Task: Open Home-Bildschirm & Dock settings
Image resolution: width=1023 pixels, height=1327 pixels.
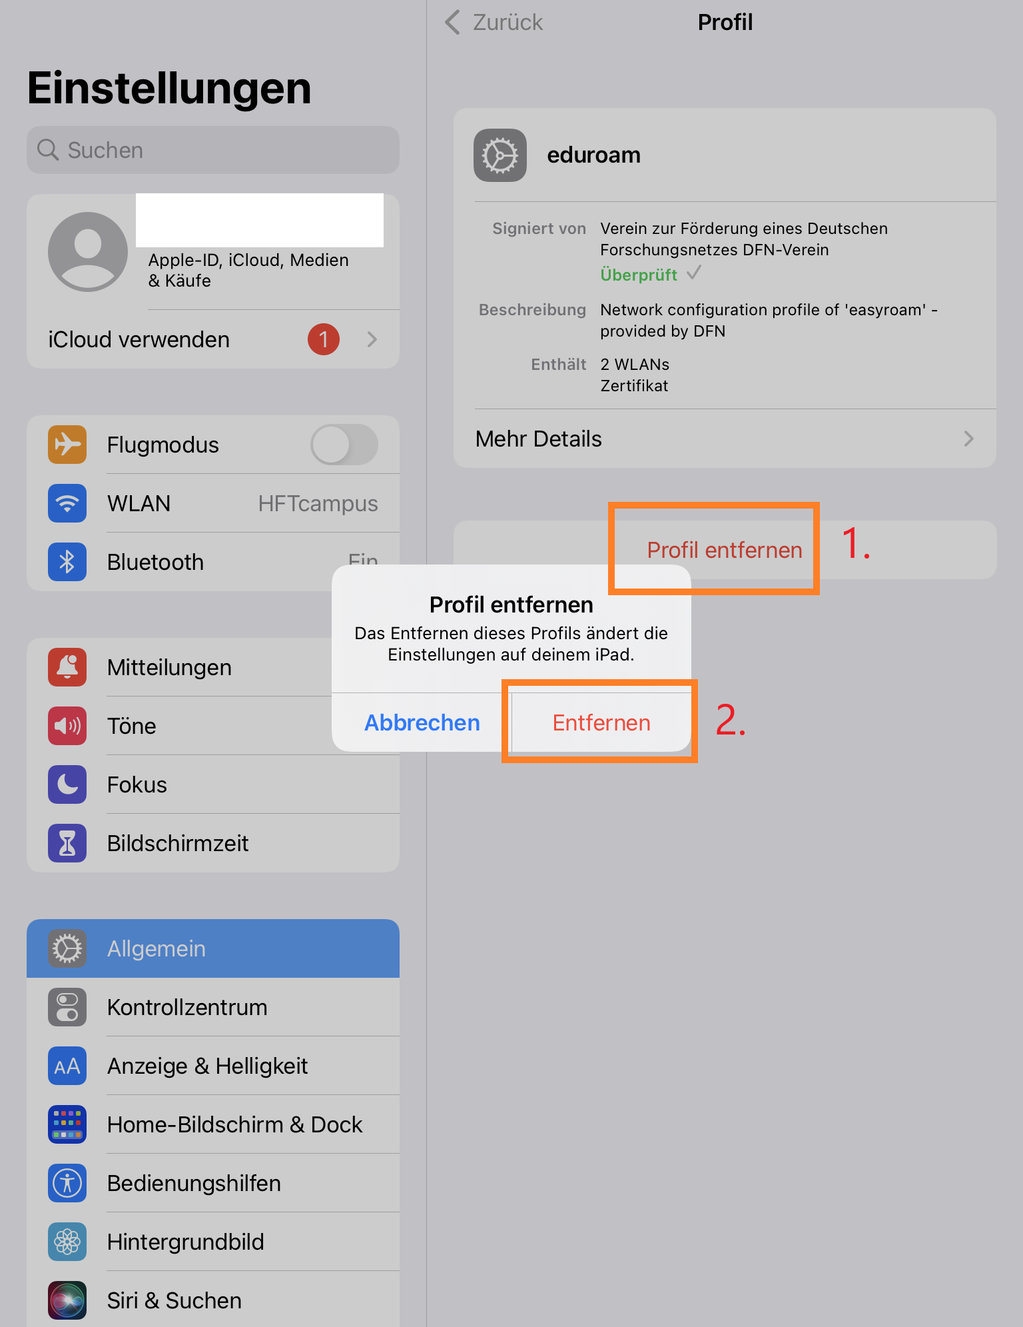Action: (213, 1124)
